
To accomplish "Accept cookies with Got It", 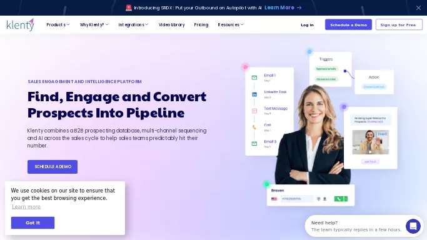I will (x=33, y=223).
